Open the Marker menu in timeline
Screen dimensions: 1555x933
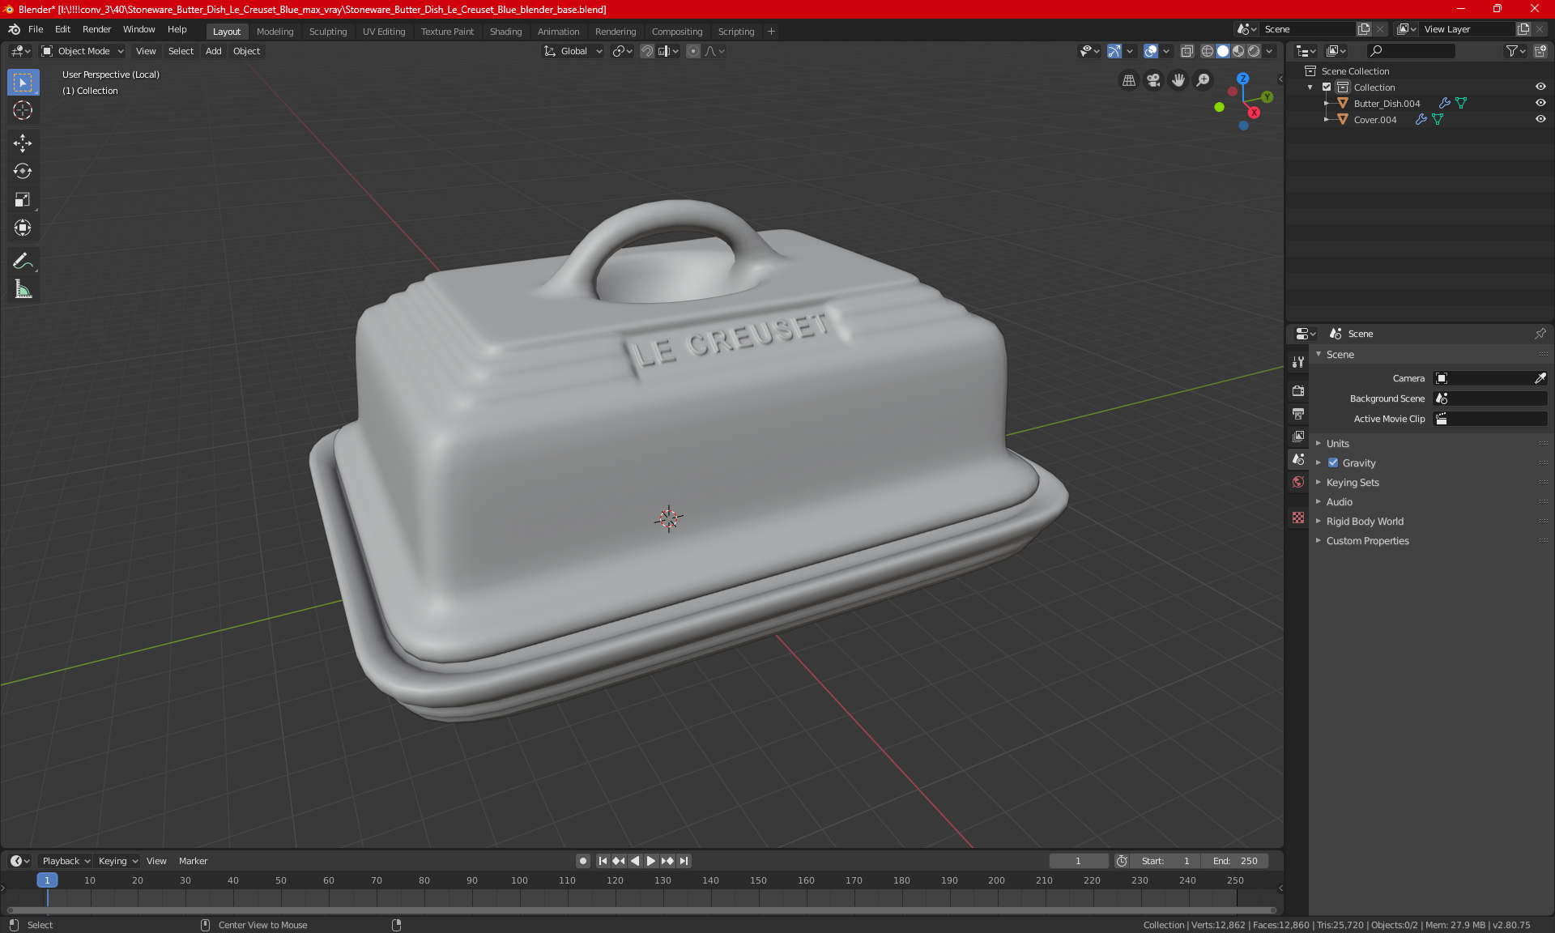[193, 861]
